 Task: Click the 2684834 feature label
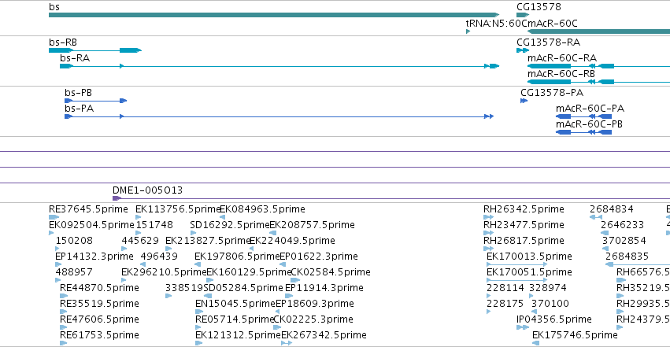pyautogui.click(x=612, y=209)
